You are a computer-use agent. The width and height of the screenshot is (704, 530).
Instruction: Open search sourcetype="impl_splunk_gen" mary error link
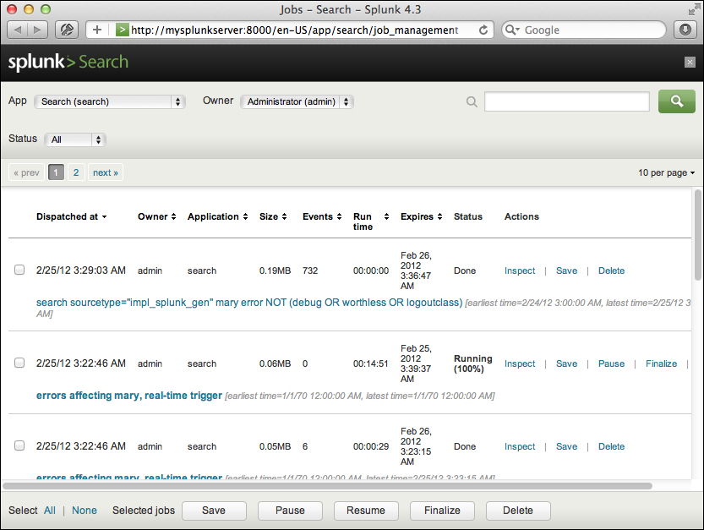[x=249, y=303]
